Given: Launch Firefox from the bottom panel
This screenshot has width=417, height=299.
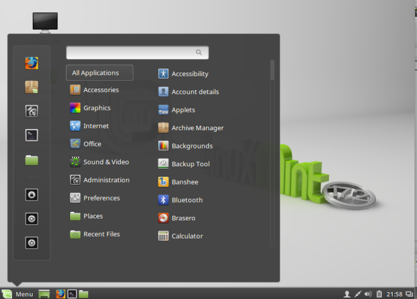Looking at the screenshot, I should click(60, 294).
